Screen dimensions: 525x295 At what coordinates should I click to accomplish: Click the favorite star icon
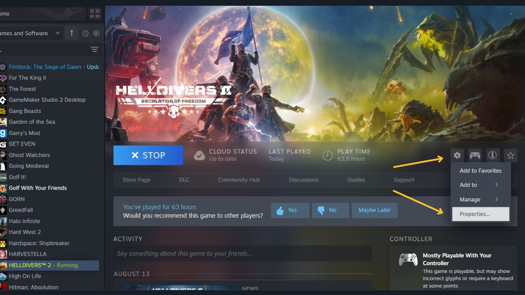coord(511,155)
